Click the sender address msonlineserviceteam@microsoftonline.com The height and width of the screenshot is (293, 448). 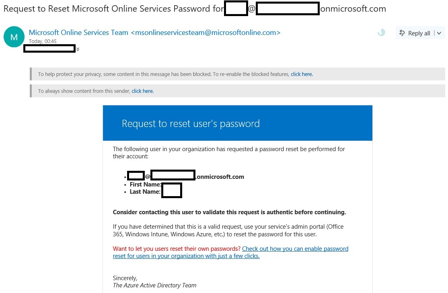(x=206, y=33)
